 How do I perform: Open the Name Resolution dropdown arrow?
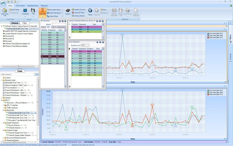[62, 13]
